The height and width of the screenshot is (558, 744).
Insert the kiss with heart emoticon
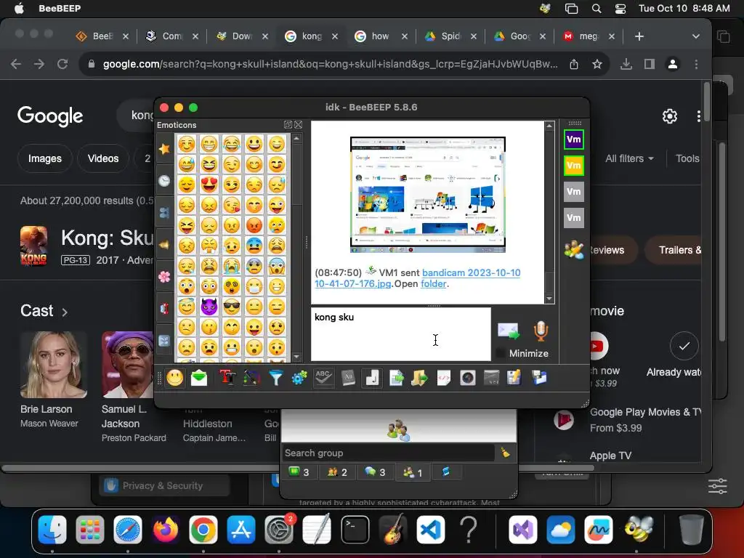[x=232, y=204]
